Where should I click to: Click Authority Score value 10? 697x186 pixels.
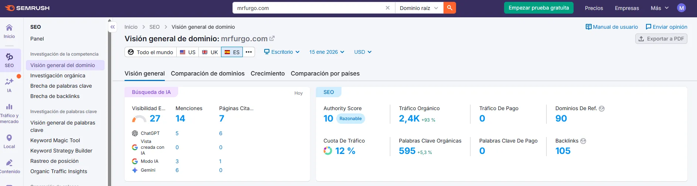tap(328, 119)
